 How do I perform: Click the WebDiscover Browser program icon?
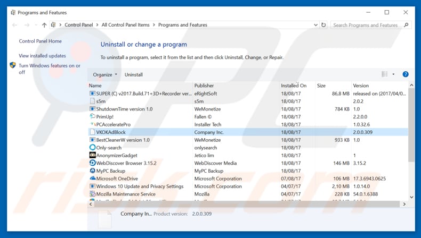tap(92, 163)
